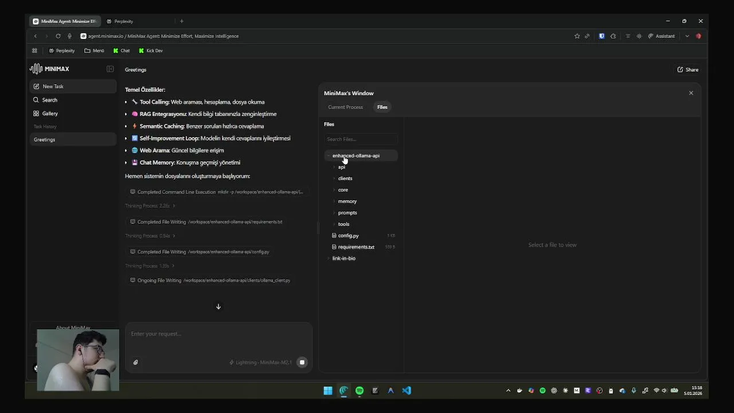Expand the memory folder
The image size is (734, 413).
click(x=347, y=201)
